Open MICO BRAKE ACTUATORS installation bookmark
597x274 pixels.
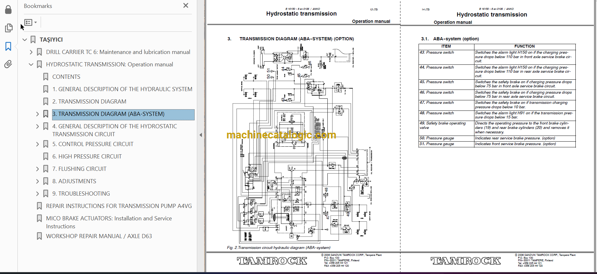(109, 222)
